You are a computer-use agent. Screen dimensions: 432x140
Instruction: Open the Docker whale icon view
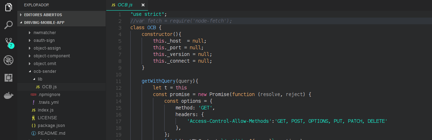8,95
